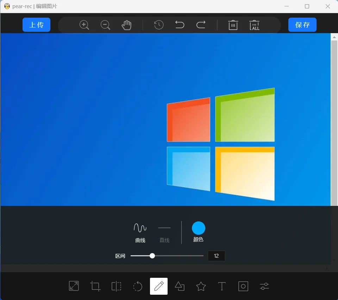
Task: Select the mask tool
Action: pos(243,286)
